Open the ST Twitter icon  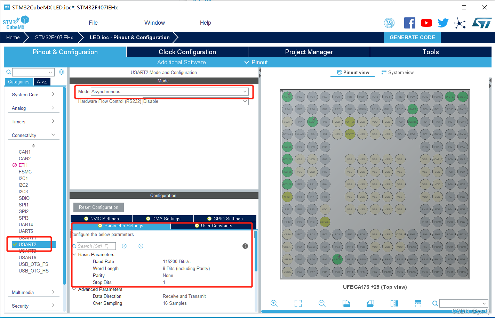click(443, 23)
